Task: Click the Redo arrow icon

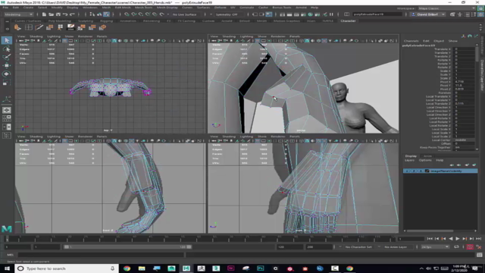Action: (x=73, y=14)
